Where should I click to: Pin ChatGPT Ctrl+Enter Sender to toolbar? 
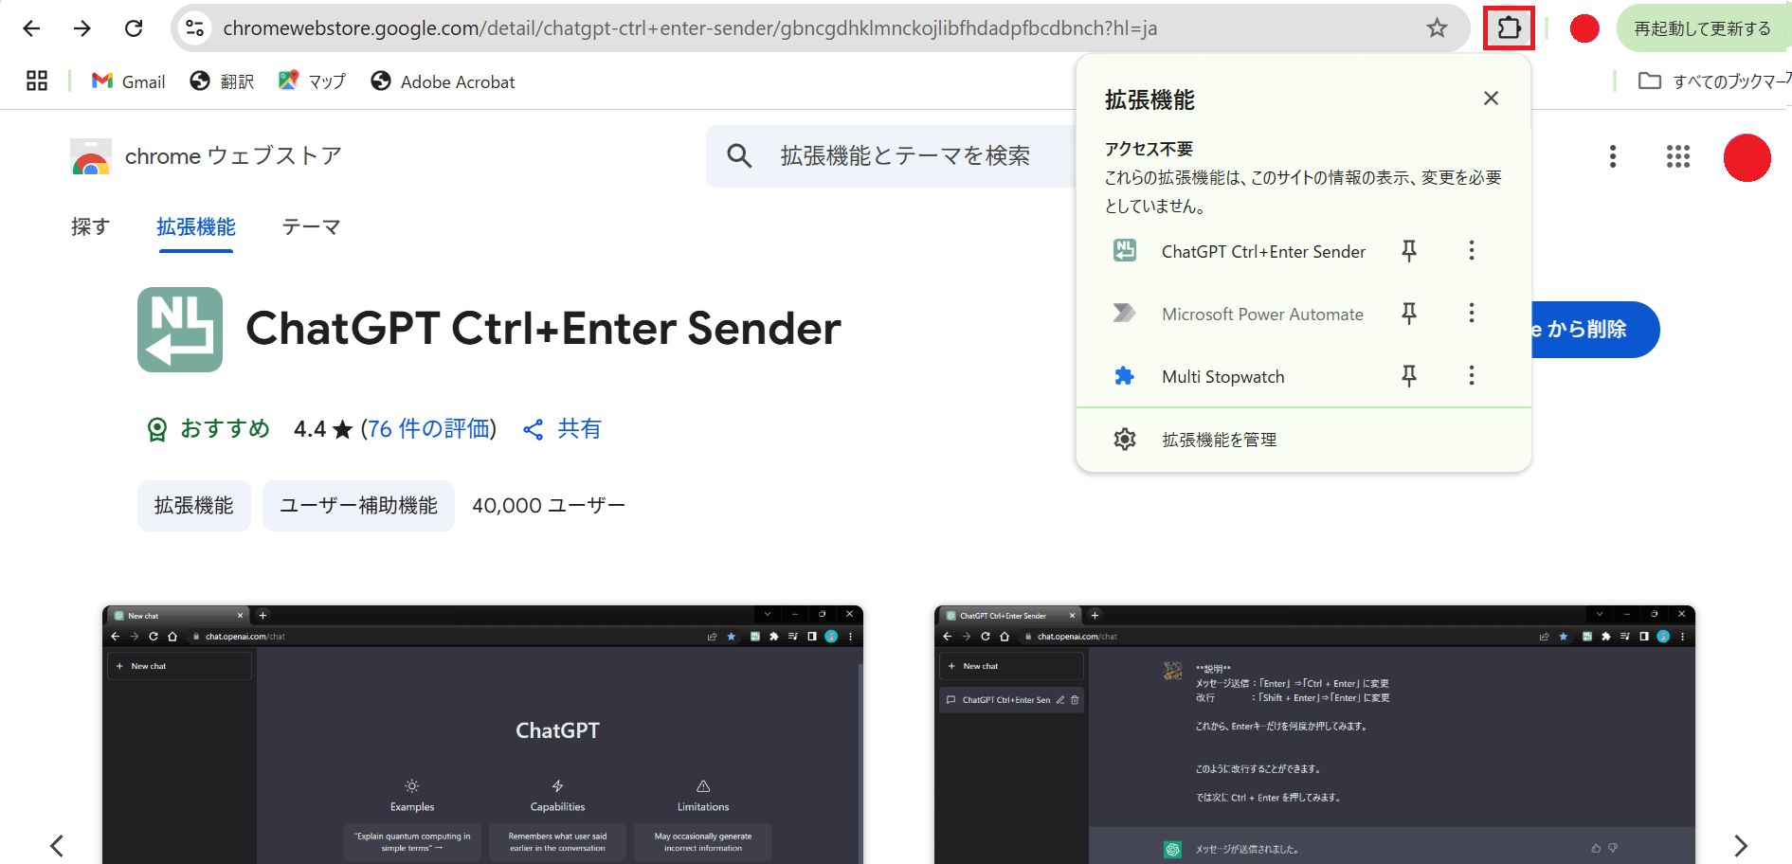1409,251
